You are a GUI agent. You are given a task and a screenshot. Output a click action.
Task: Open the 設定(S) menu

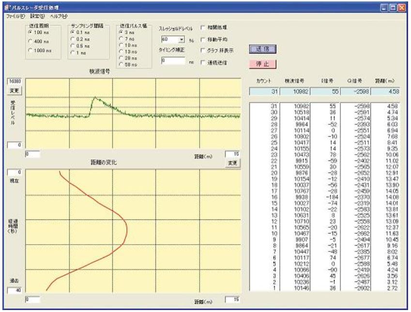(37, 16)
